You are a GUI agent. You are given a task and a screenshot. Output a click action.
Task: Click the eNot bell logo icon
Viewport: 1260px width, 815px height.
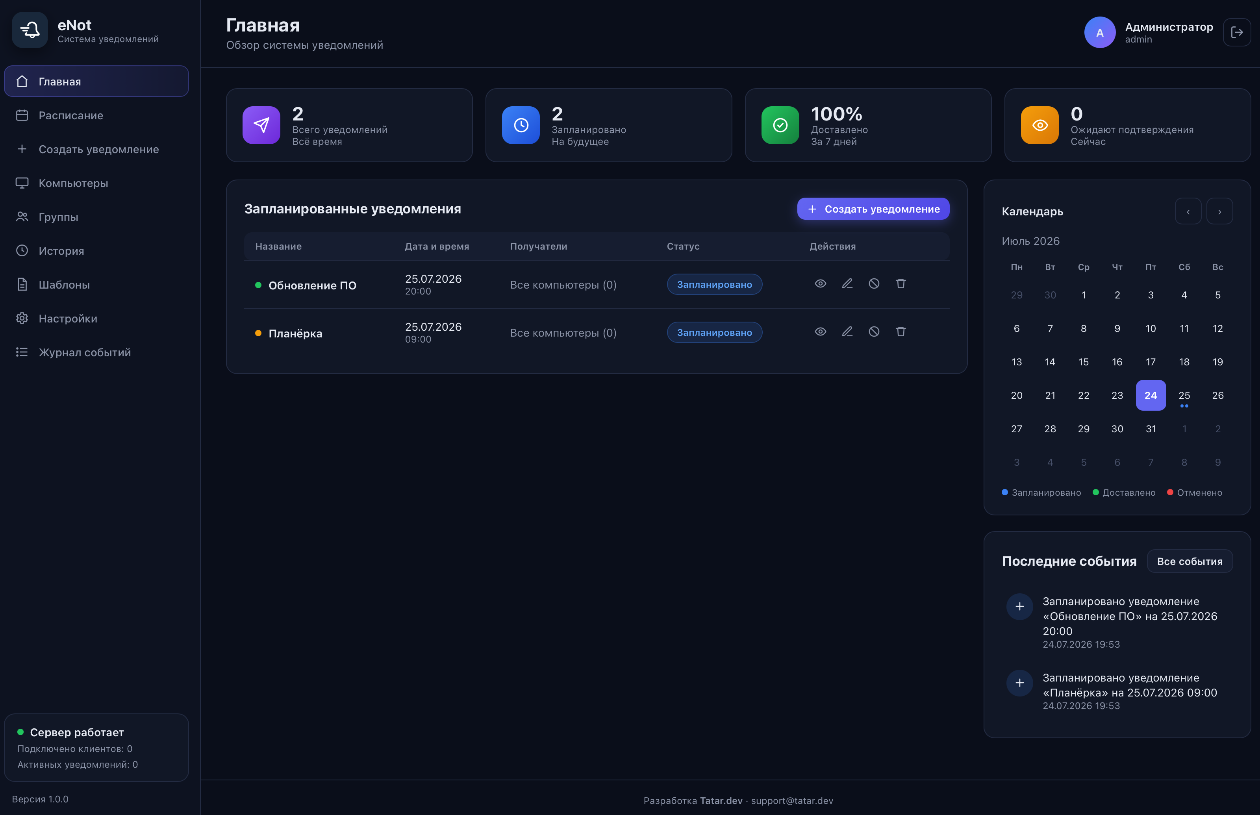[30, 30]
